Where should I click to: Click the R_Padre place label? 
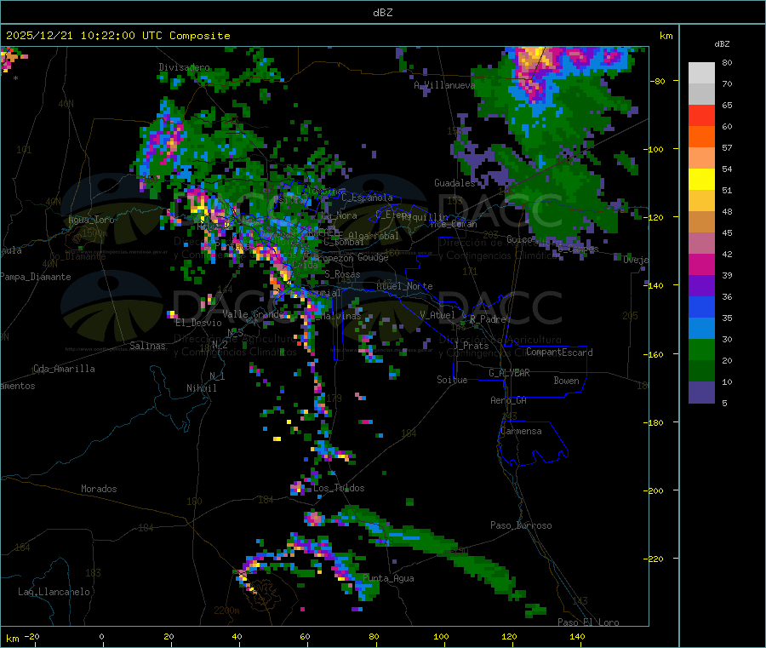[488, 319]
